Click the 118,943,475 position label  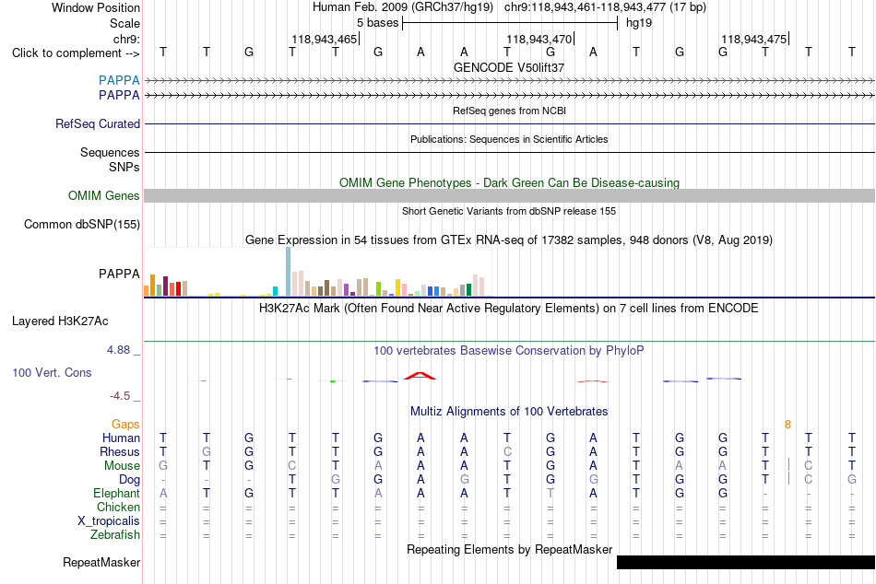754,39
